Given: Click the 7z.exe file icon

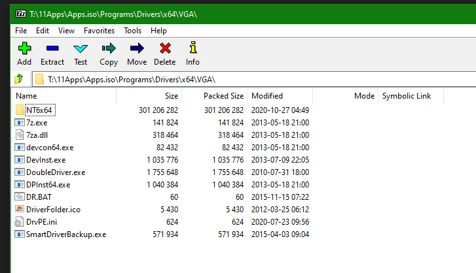Looking at the screenshot, I should coord(20,123).
